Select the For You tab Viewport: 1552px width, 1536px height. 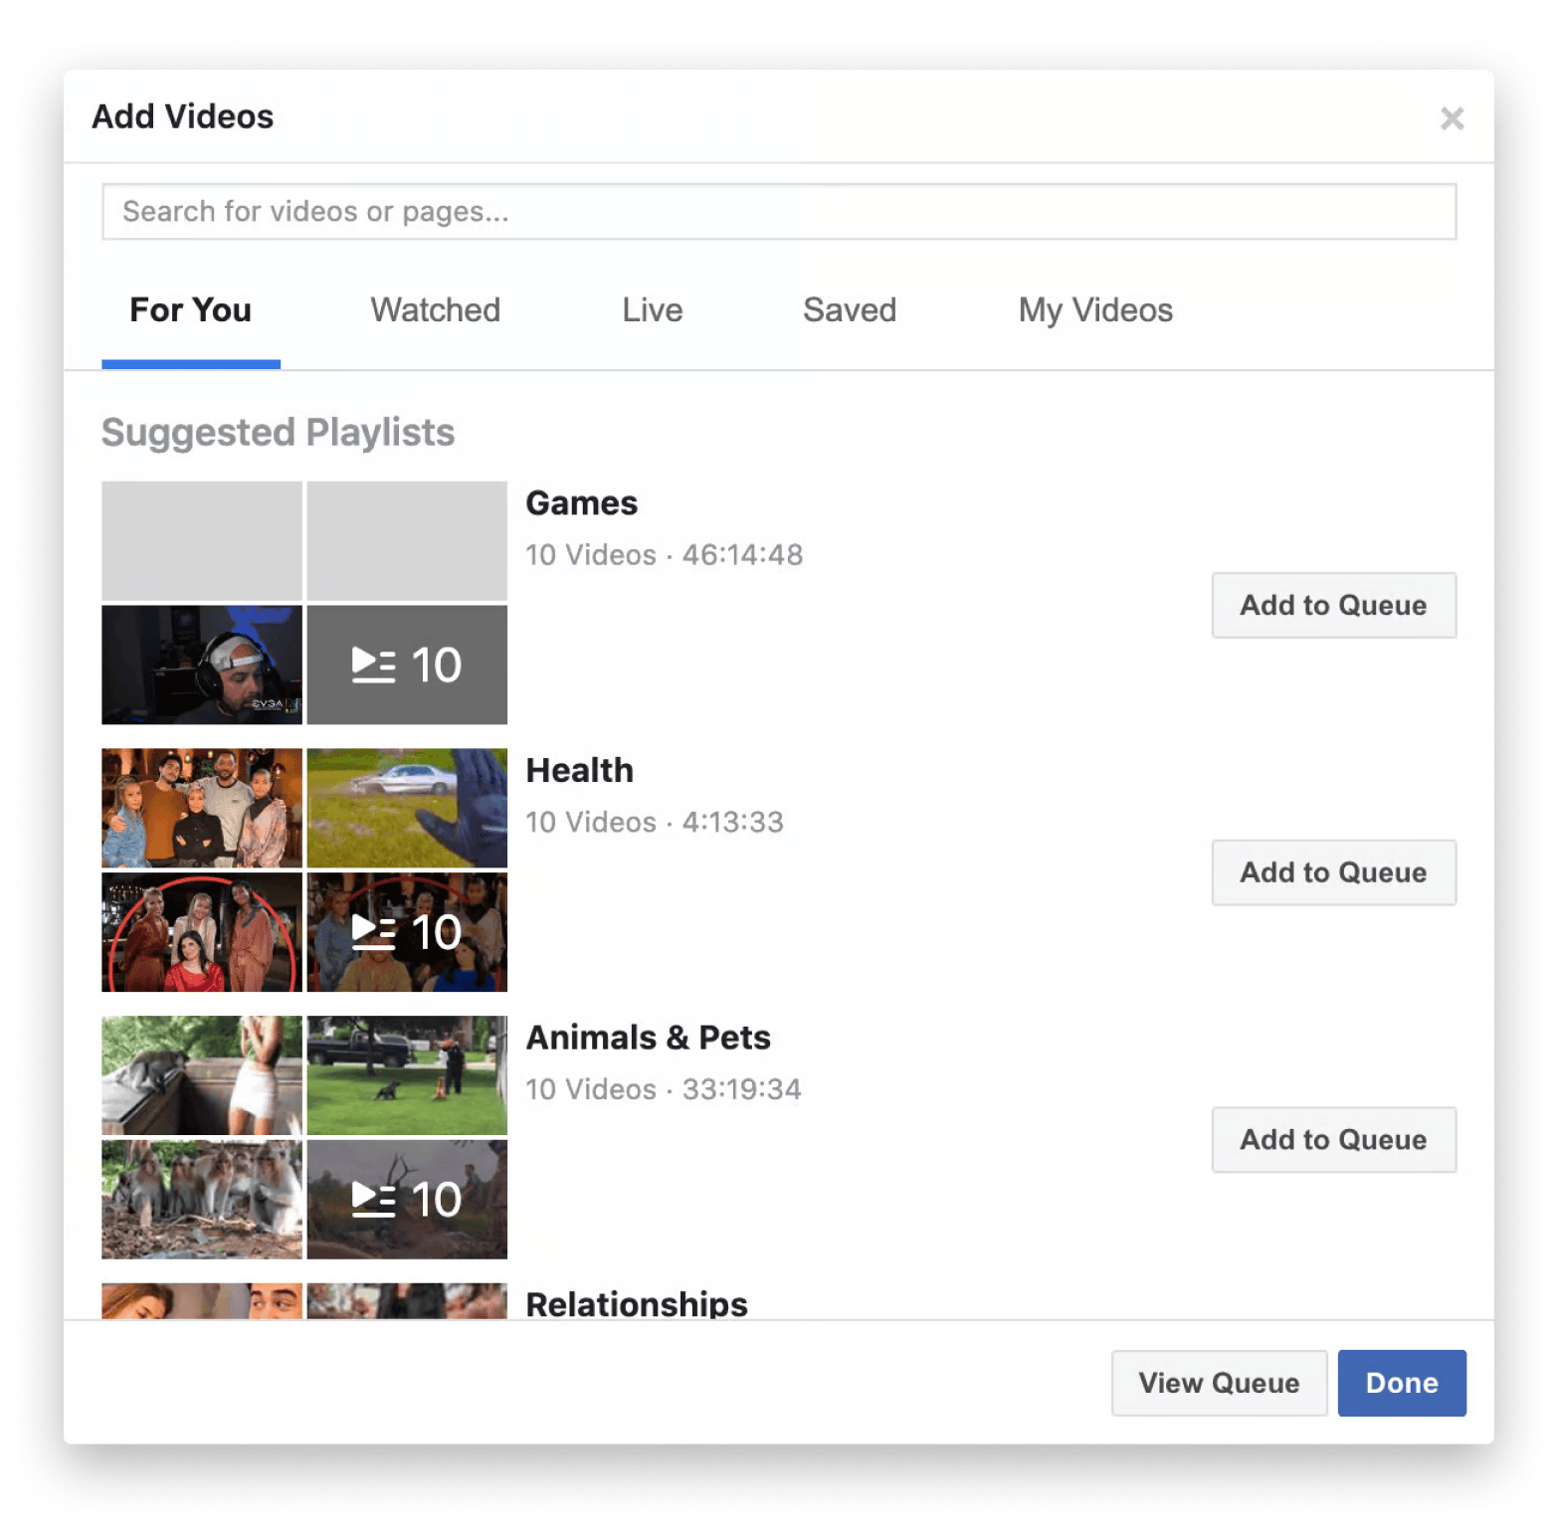coord(191,310)
